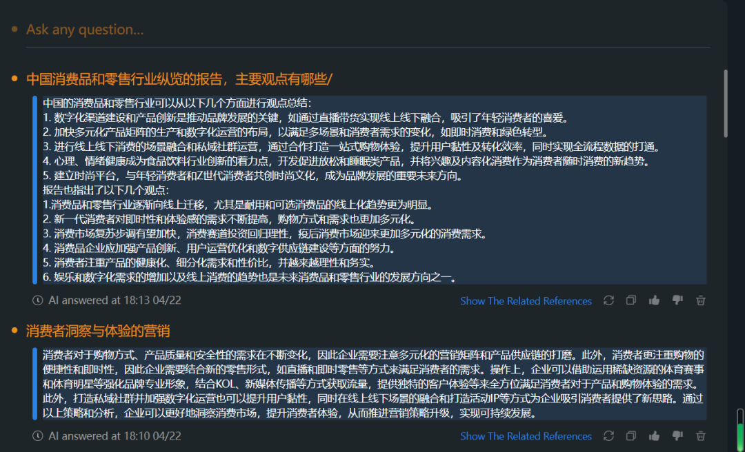Delete the first answer via the trash icon
Viewport: 745px width, 452px height.
point(701,300)
